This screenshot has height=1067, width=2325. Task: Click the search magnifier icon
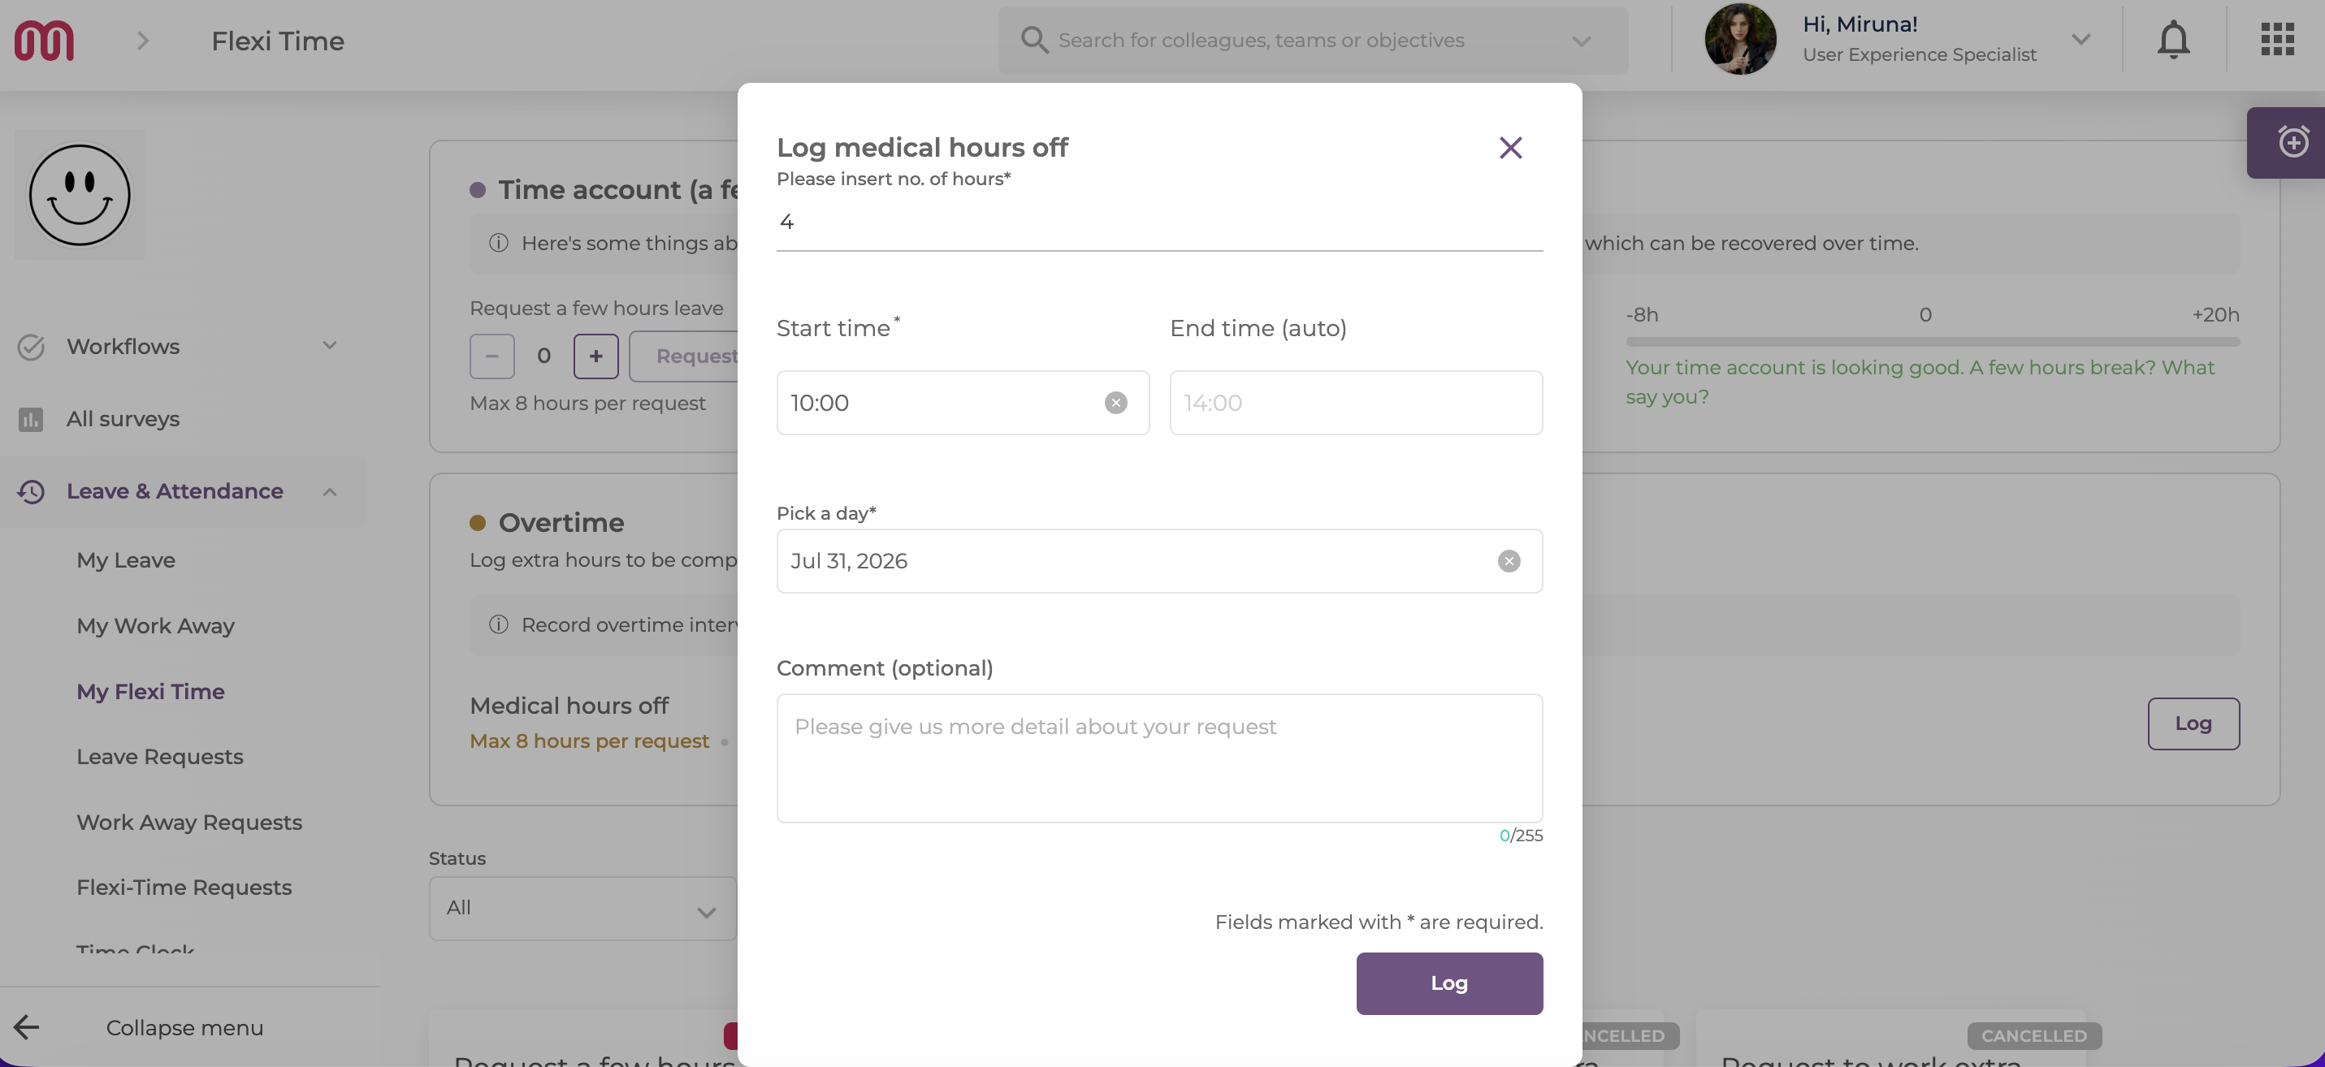[1033, 40]
